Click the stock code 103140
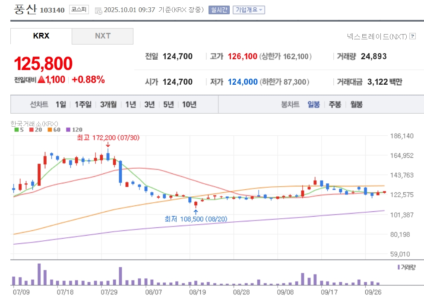Viewport: 424px width, 300px height. (x=52, y=10)
